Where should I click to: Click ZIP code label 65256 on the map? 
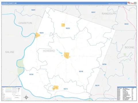[x=104, y=64]
